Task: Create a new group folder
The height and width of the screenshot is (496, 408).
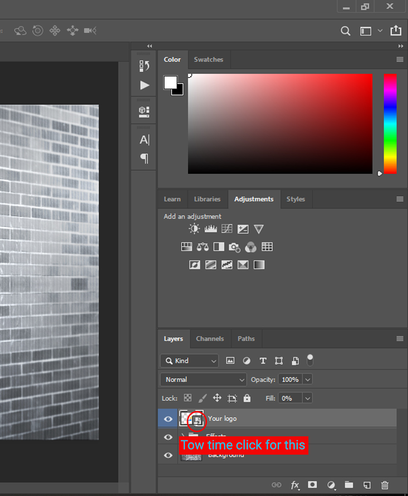Action: tap(349, 485)
